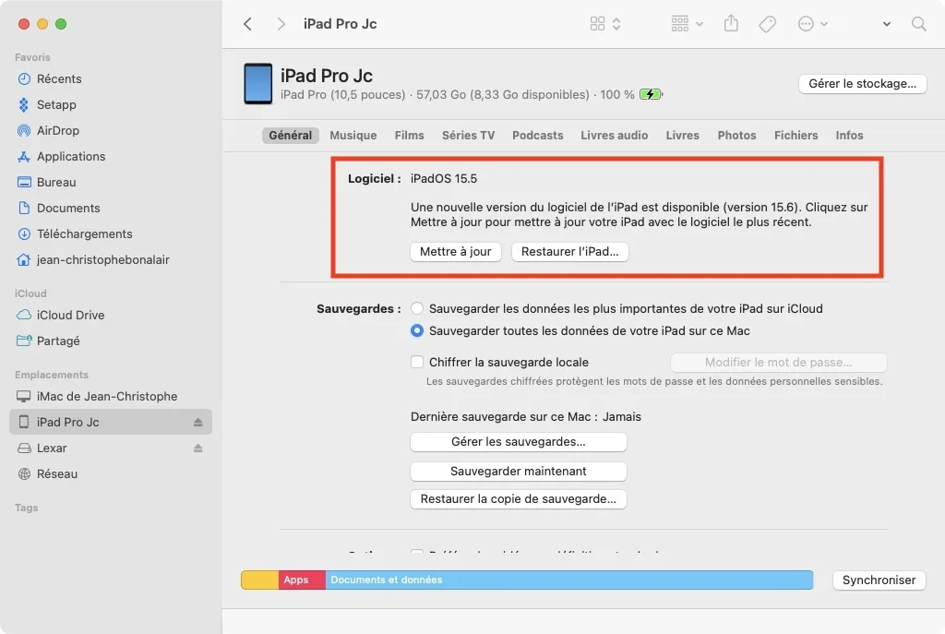Switch to the Livres audio tab
Screen dimensions: 945x634
[614, 136]
